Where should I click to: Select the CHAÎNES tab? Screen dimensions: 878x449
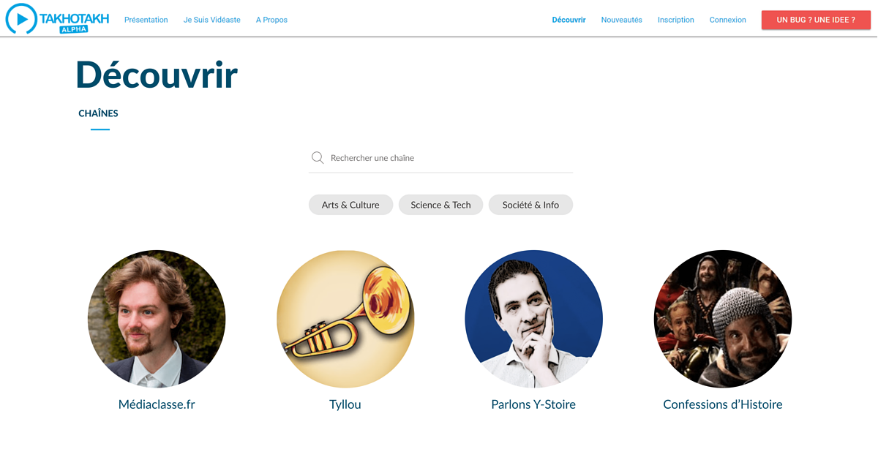[x=99, y=113]
